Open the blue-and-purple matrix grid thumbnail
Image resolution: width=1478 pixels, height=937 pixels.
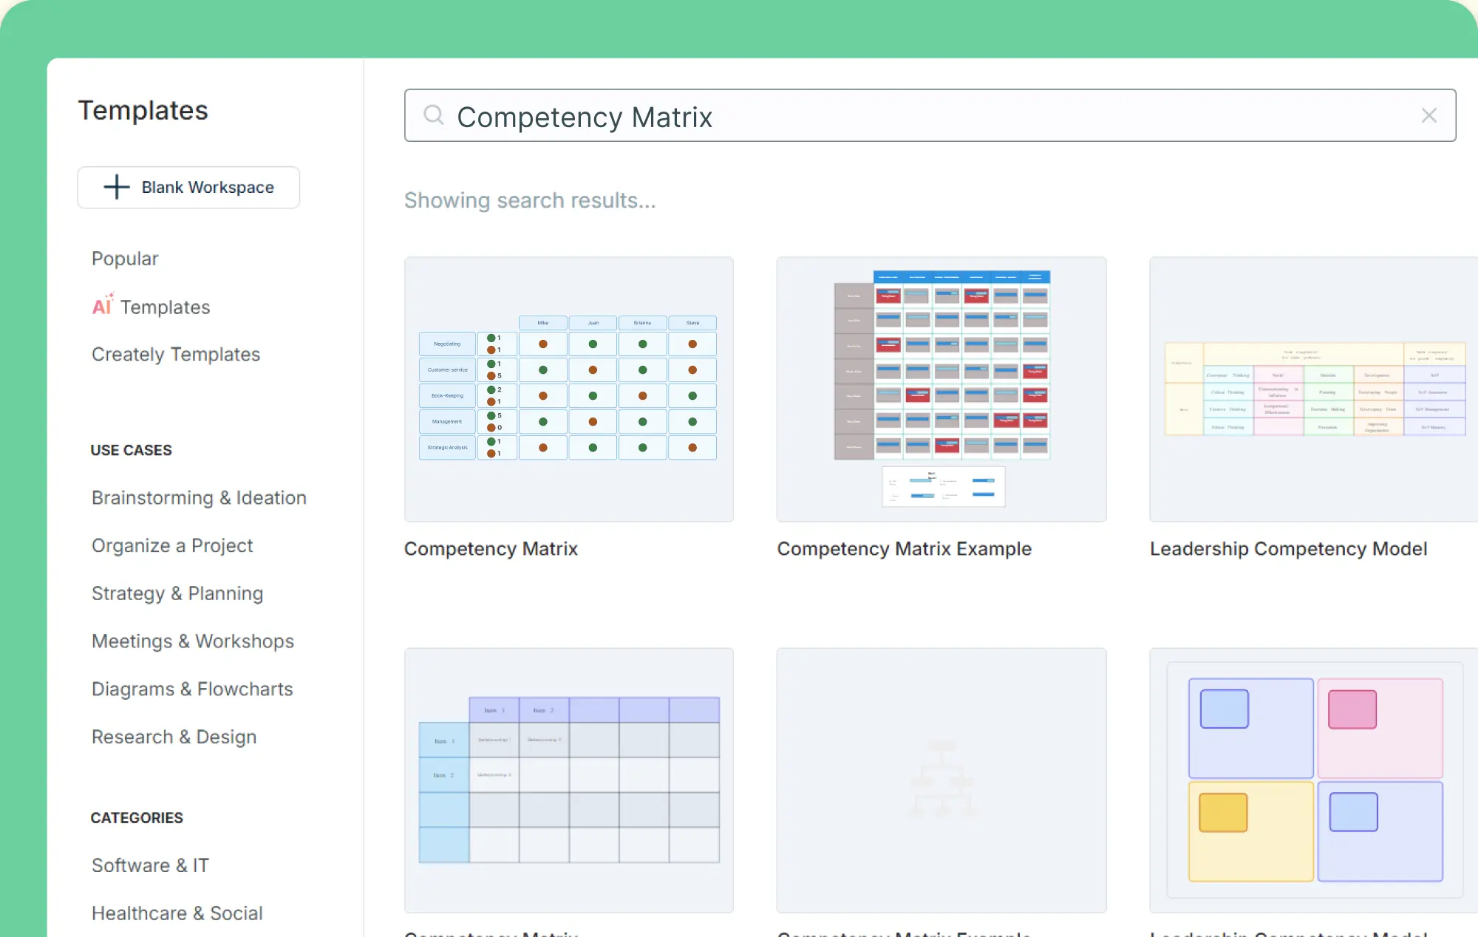tap(569, 780)
